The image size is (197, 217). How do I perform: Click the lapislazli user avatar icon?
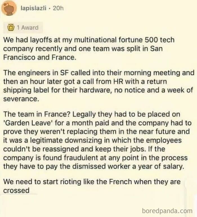pyautogui.click(x=9, y=9)
